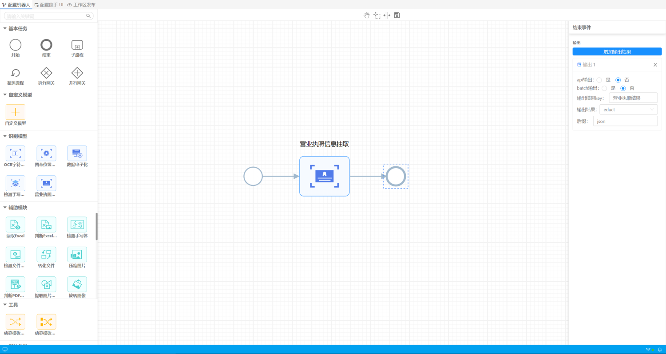Select the 营业执照 palette icon in 识别模型

tap(46, 183)
